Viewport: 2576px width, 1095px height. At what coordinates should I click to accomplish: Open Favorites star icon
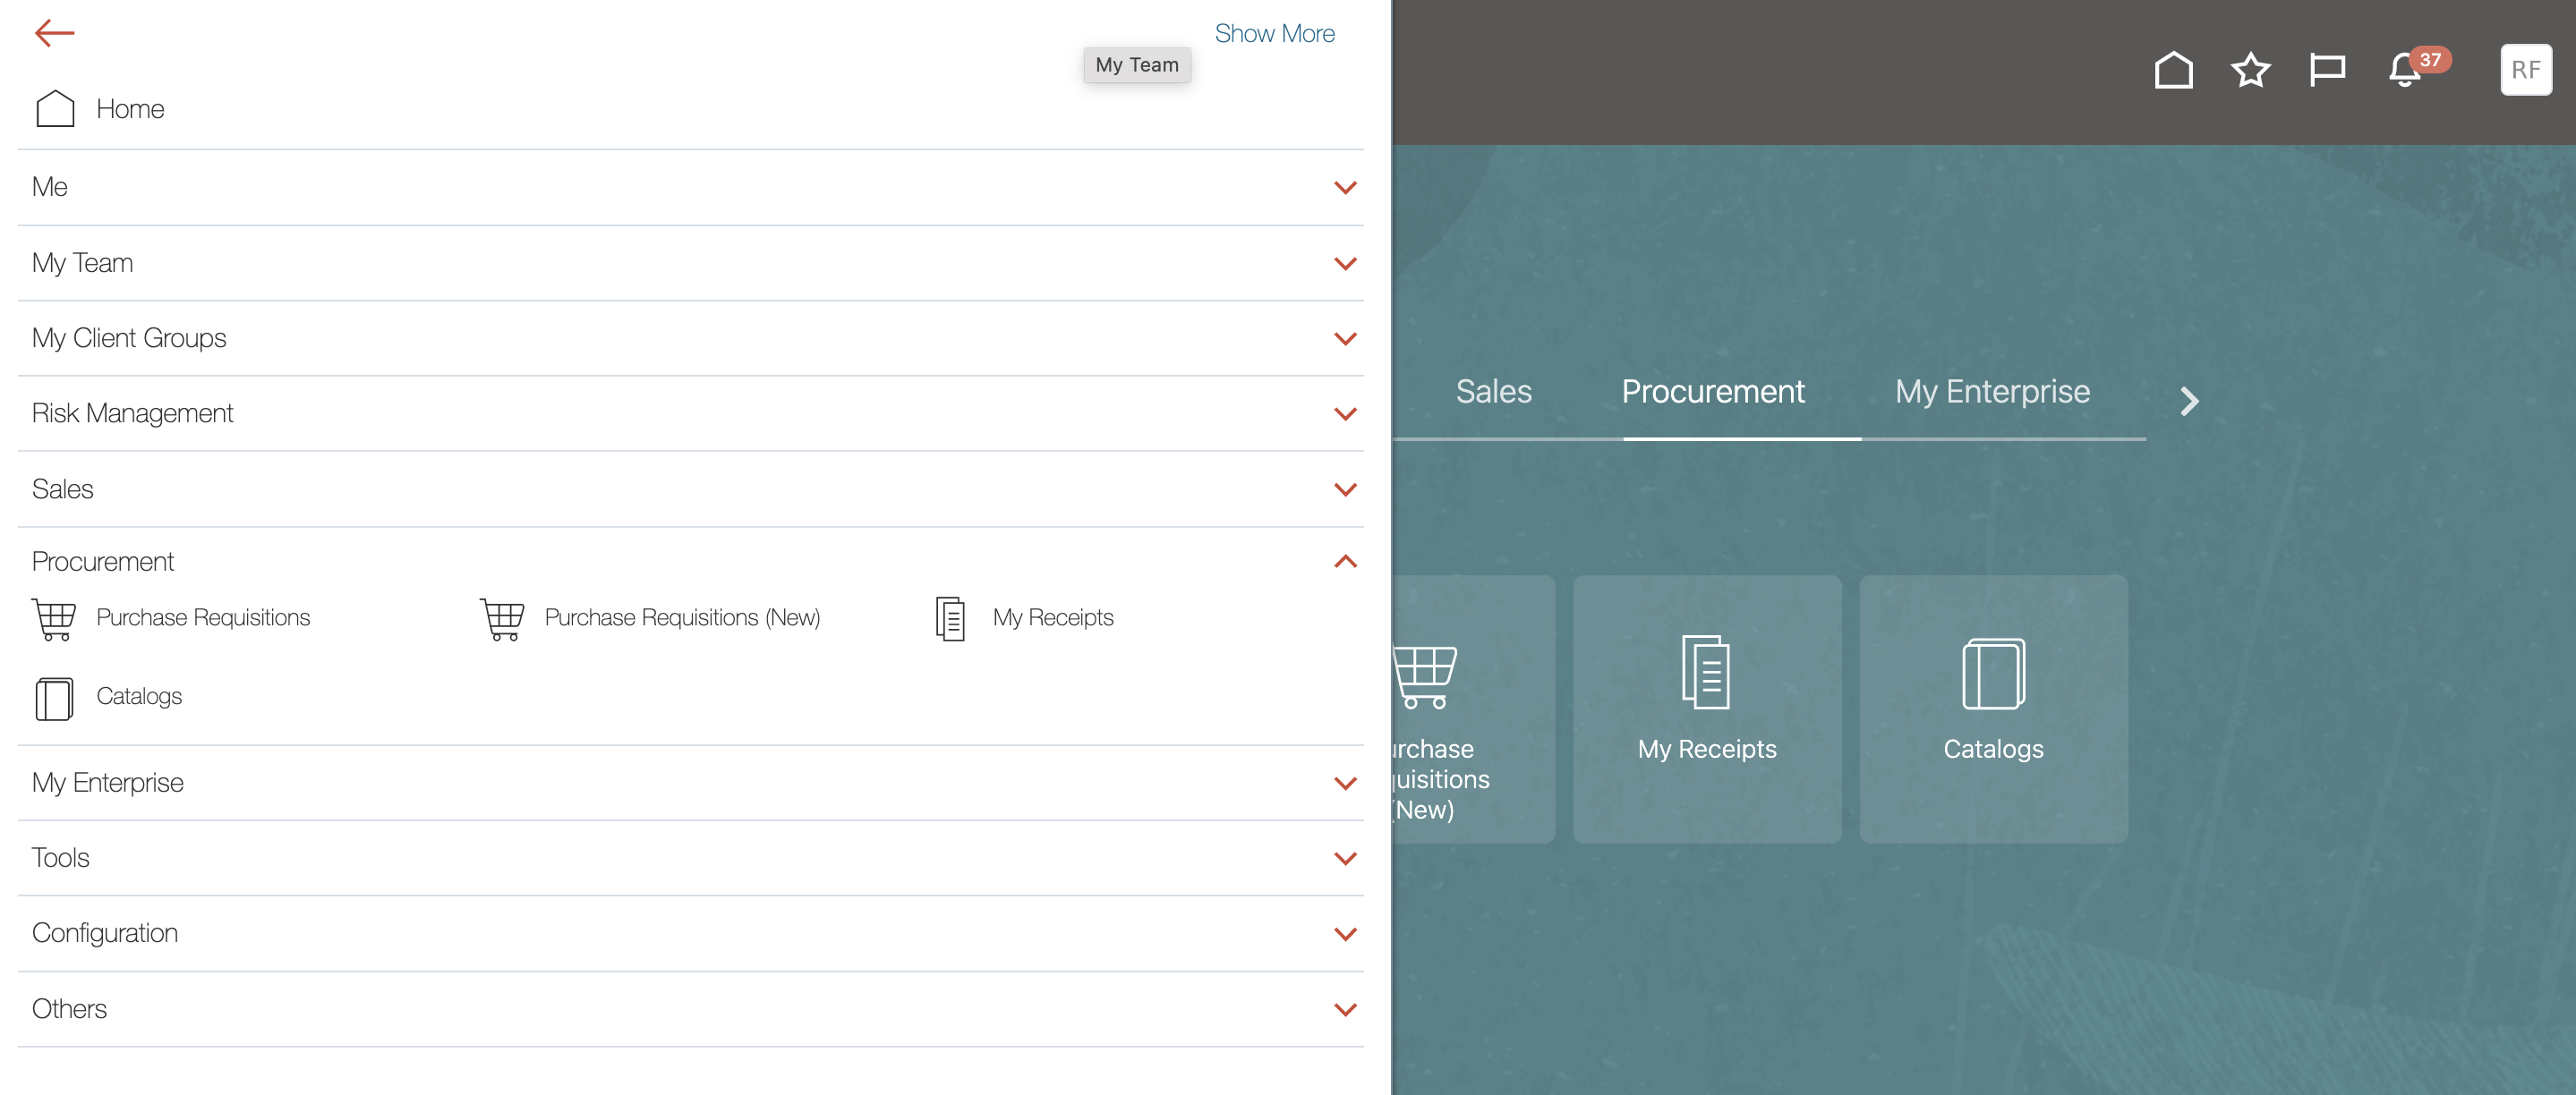[x=2250, y=70]
